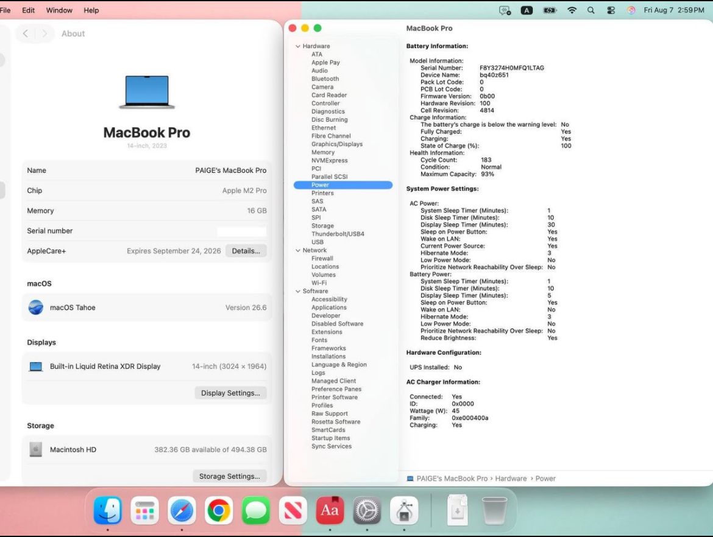Collapse the Network section in sidebar
713x537 pixels.
pyautogui.click(x=298, y=250)
